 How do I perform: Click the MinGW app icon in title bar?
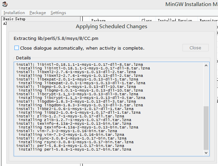tap(5, 4)
